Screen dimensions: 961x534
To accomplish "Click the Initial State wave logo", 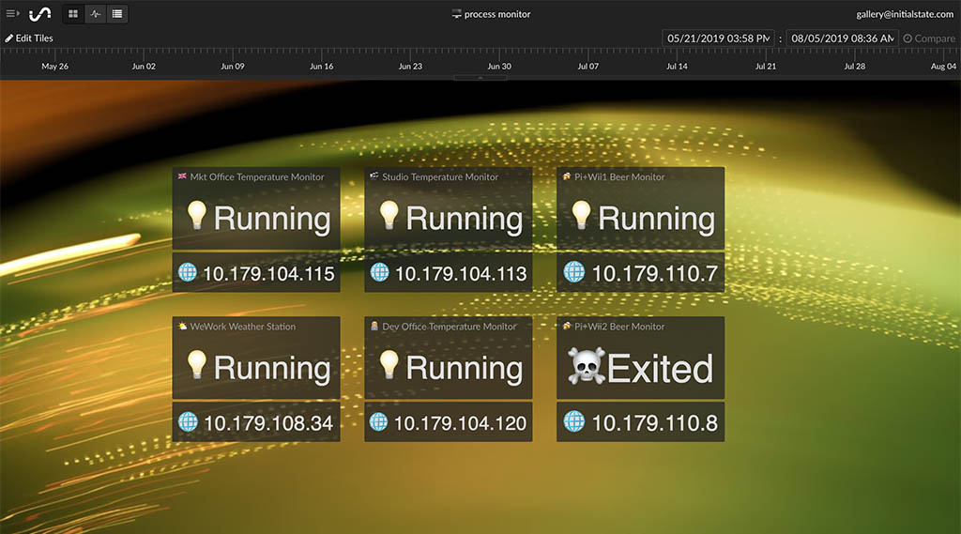I will [39, 14].
